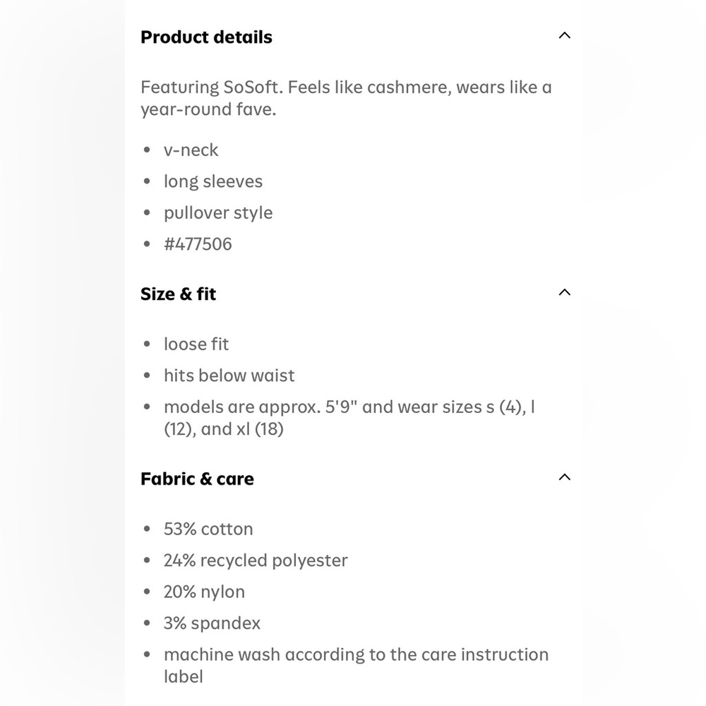Click the pullover style bullet item

tap(218, 213)
